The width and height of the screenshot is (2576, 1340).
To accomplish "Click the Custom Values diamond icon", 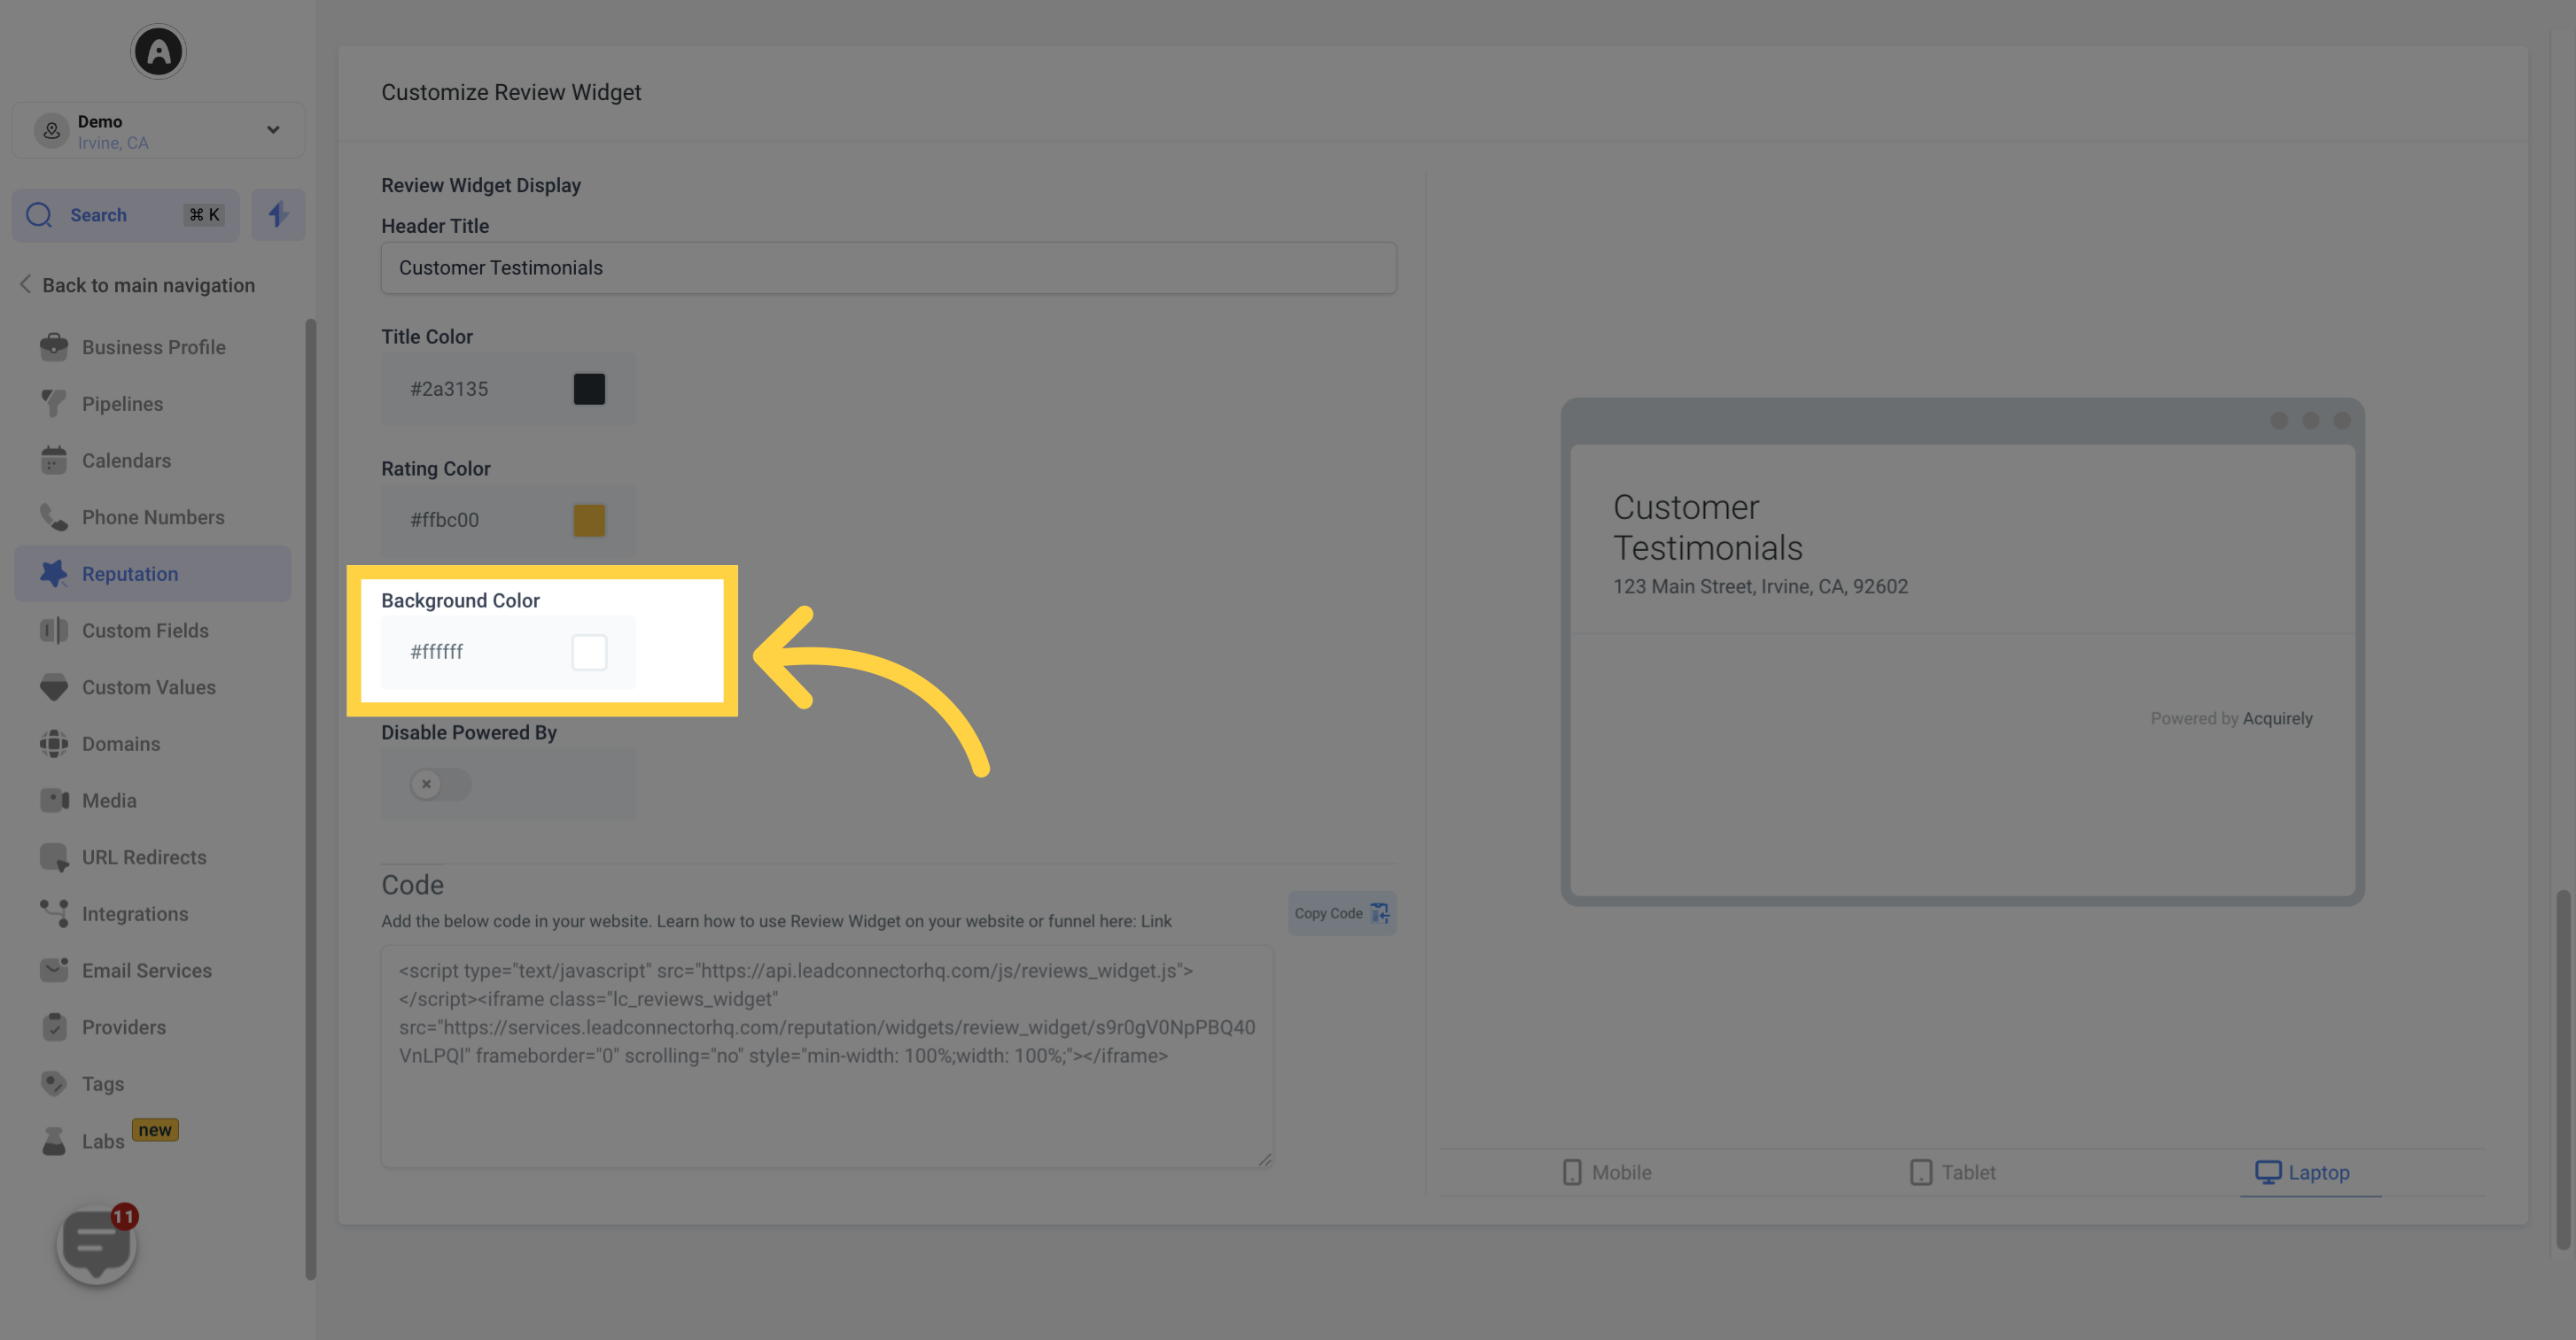I will point(54,687).
